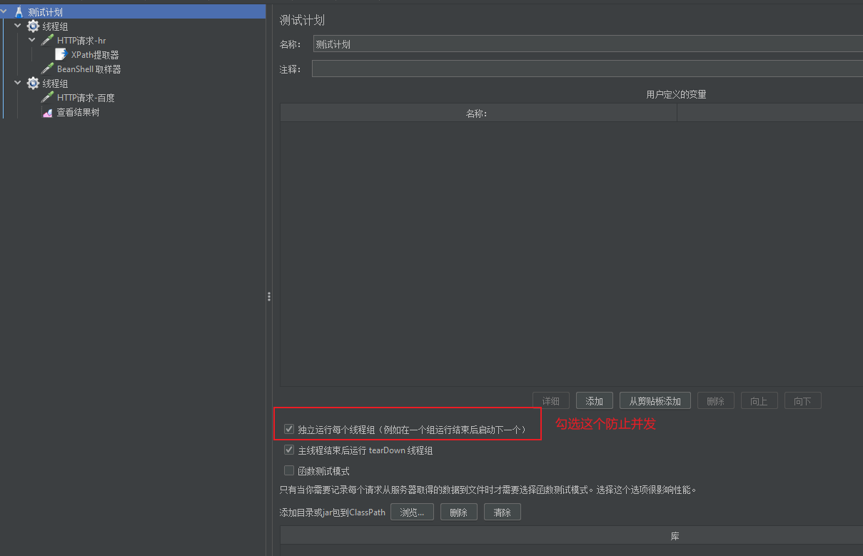
Task: Click the gear icon of first 线程组
Action: (33, 26)
